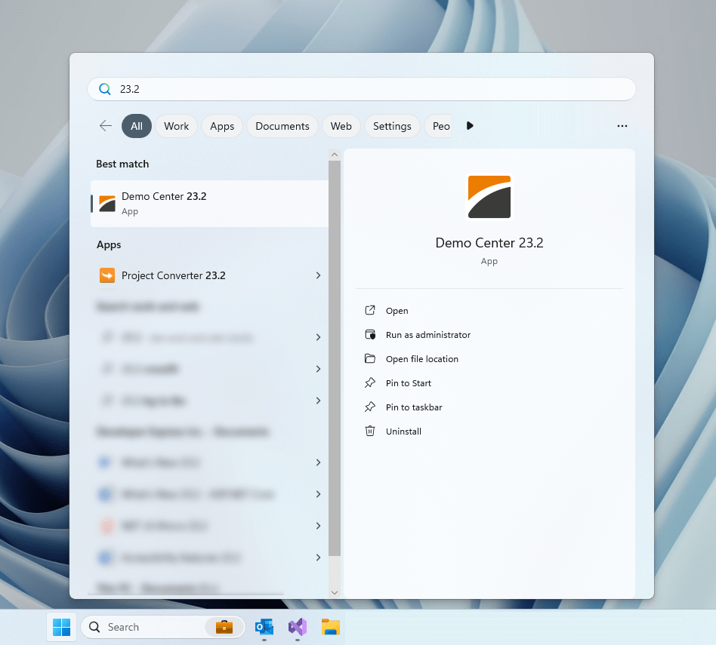The height and width of the screenshot is (645, 716).
Task: Open Demo Center 23.2 via the Open action
Action: (398, 310)
